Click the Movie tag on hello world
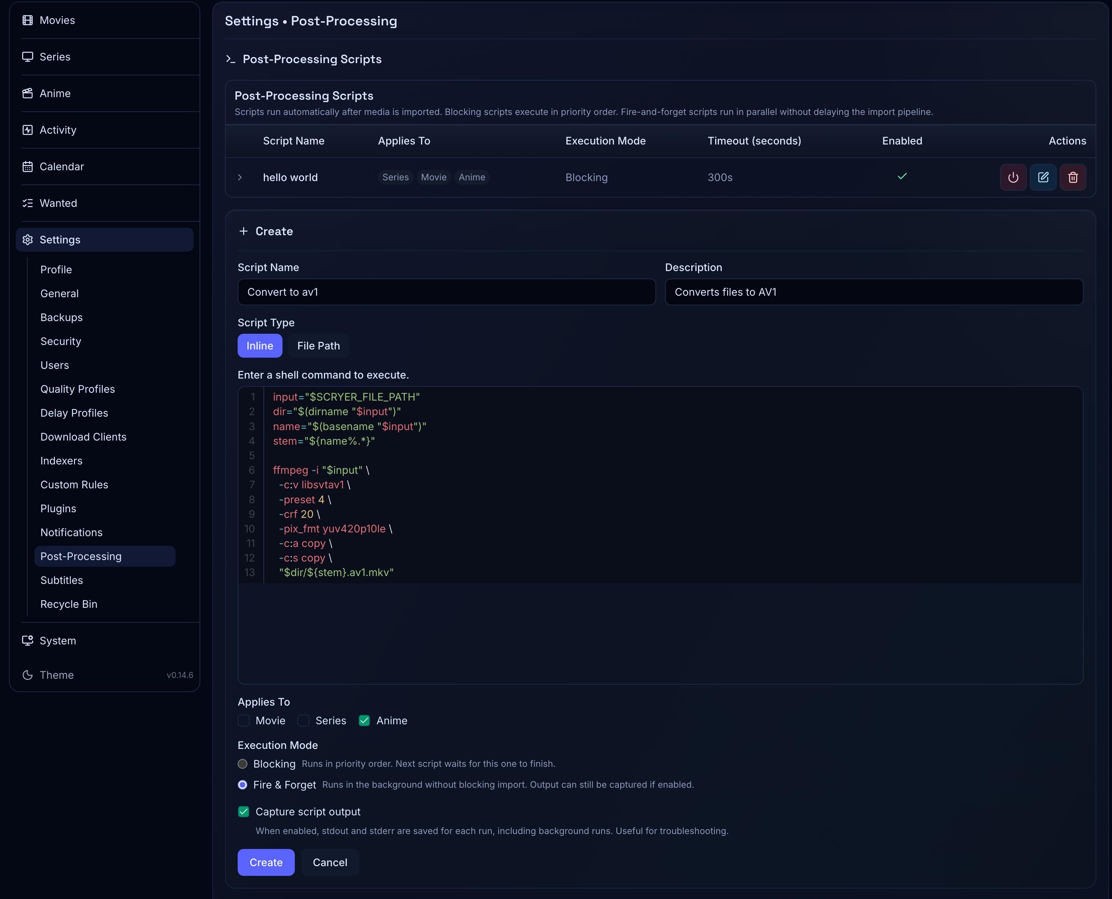 click(434, 177)
